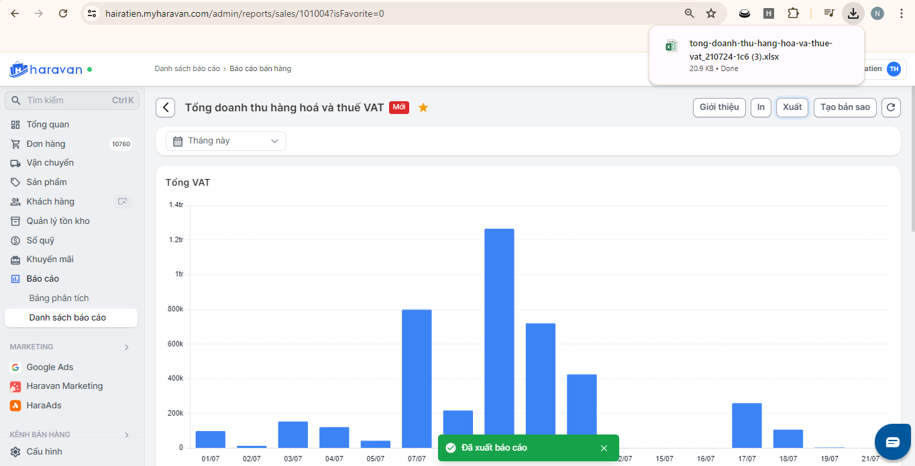Toggle the favorite star for the report
Viewport: 915px width, 466px height.
click(423, 107)
